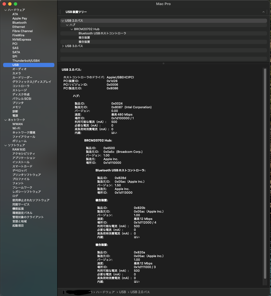Image resolution: width=271 pixels, height=296 pixels.
Task: Collapse the BRCM20702 Hub tree node
Action: click(72, 29)
